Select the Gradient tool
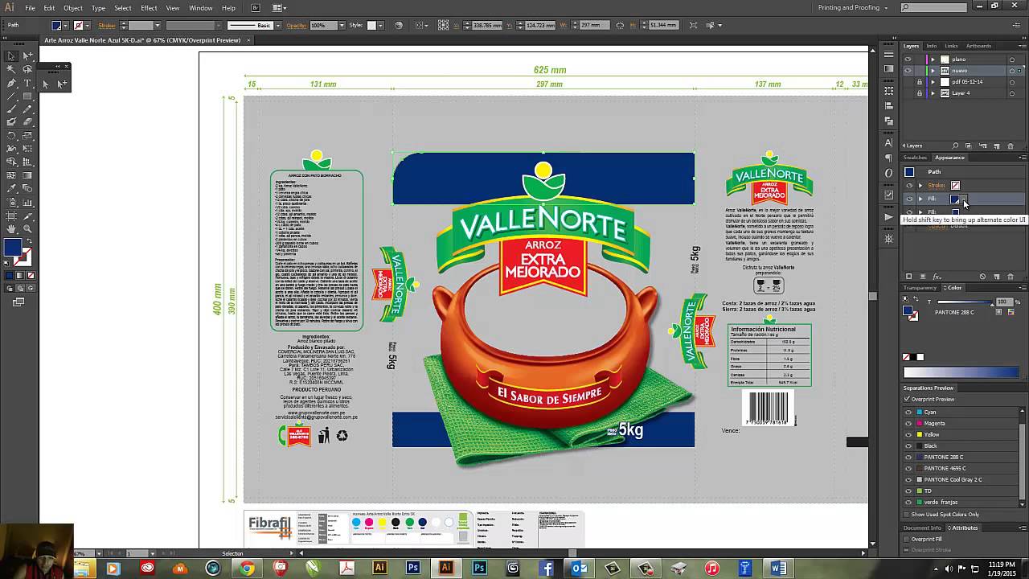1029x579 pixels. (27, 175)
